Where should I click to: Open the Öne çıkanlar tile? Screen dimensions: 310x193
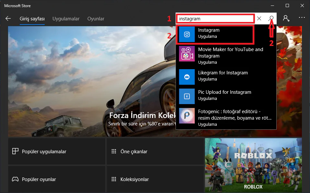(x=155, y=151)
